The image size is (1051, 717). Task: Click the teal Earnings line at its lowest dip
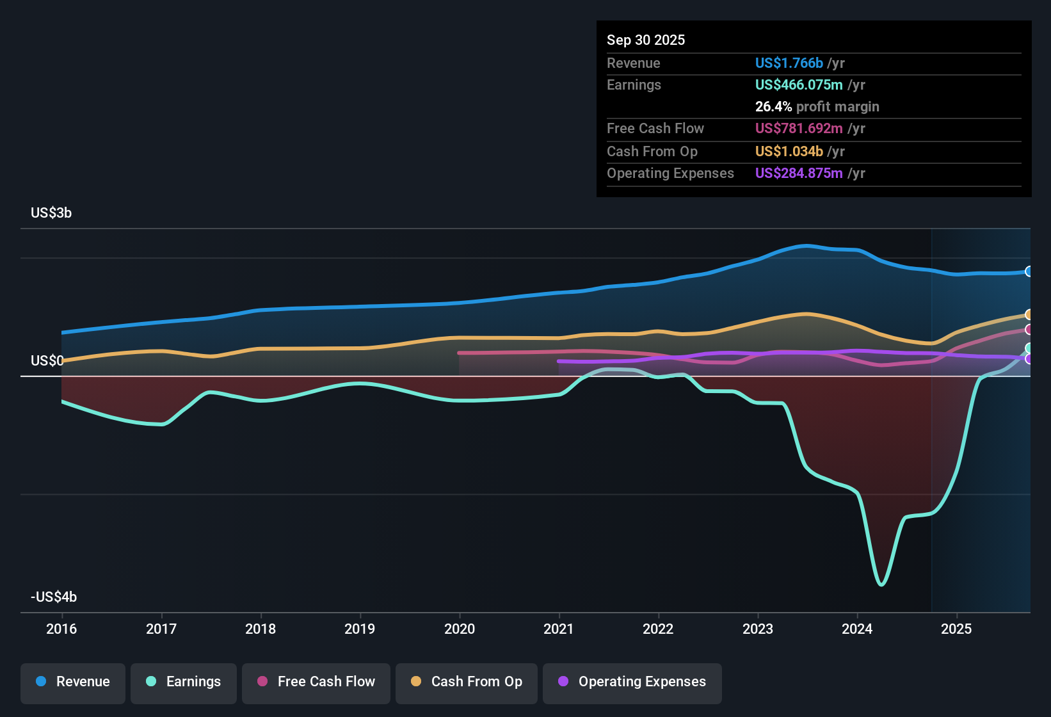pyautogui.click(x=881, y=584)
